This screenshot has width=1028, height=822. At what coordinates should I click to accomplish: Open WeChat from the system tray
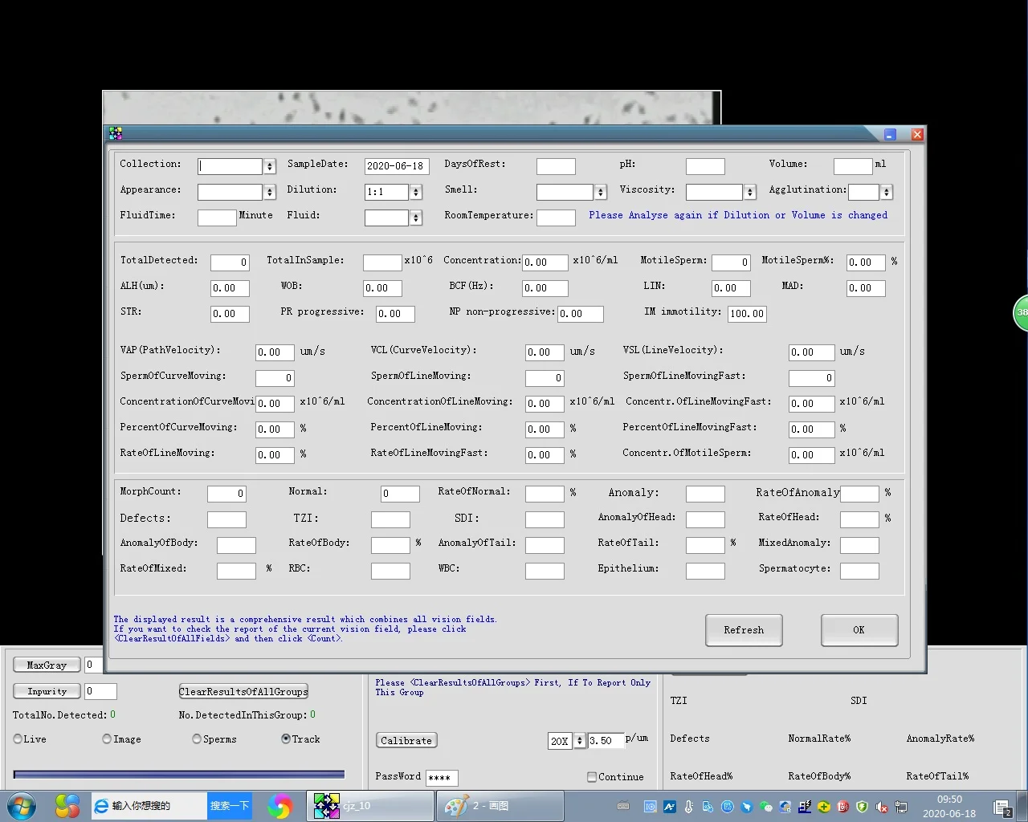click(765, 807)
